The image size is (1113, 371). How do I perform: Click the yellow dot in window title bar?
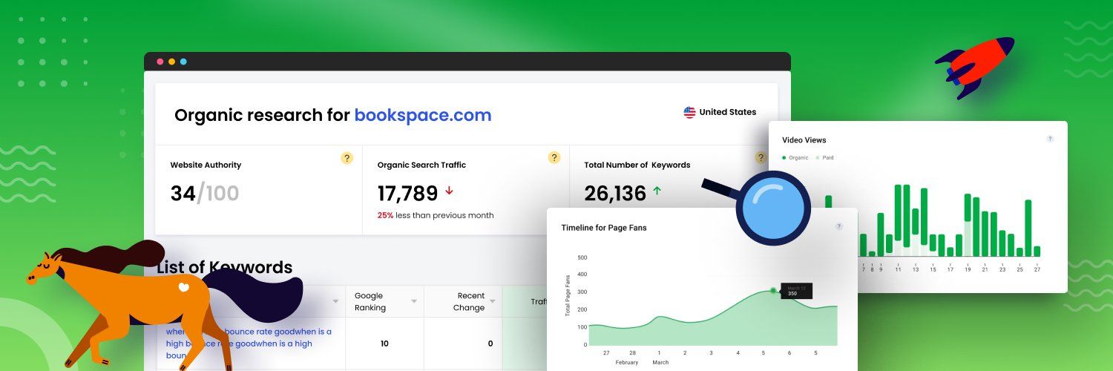[x=171, y=62]
